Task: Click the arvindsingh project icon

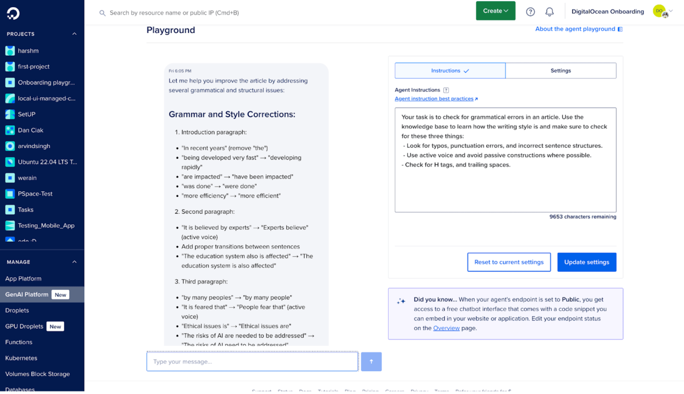Action: (10, 146)
